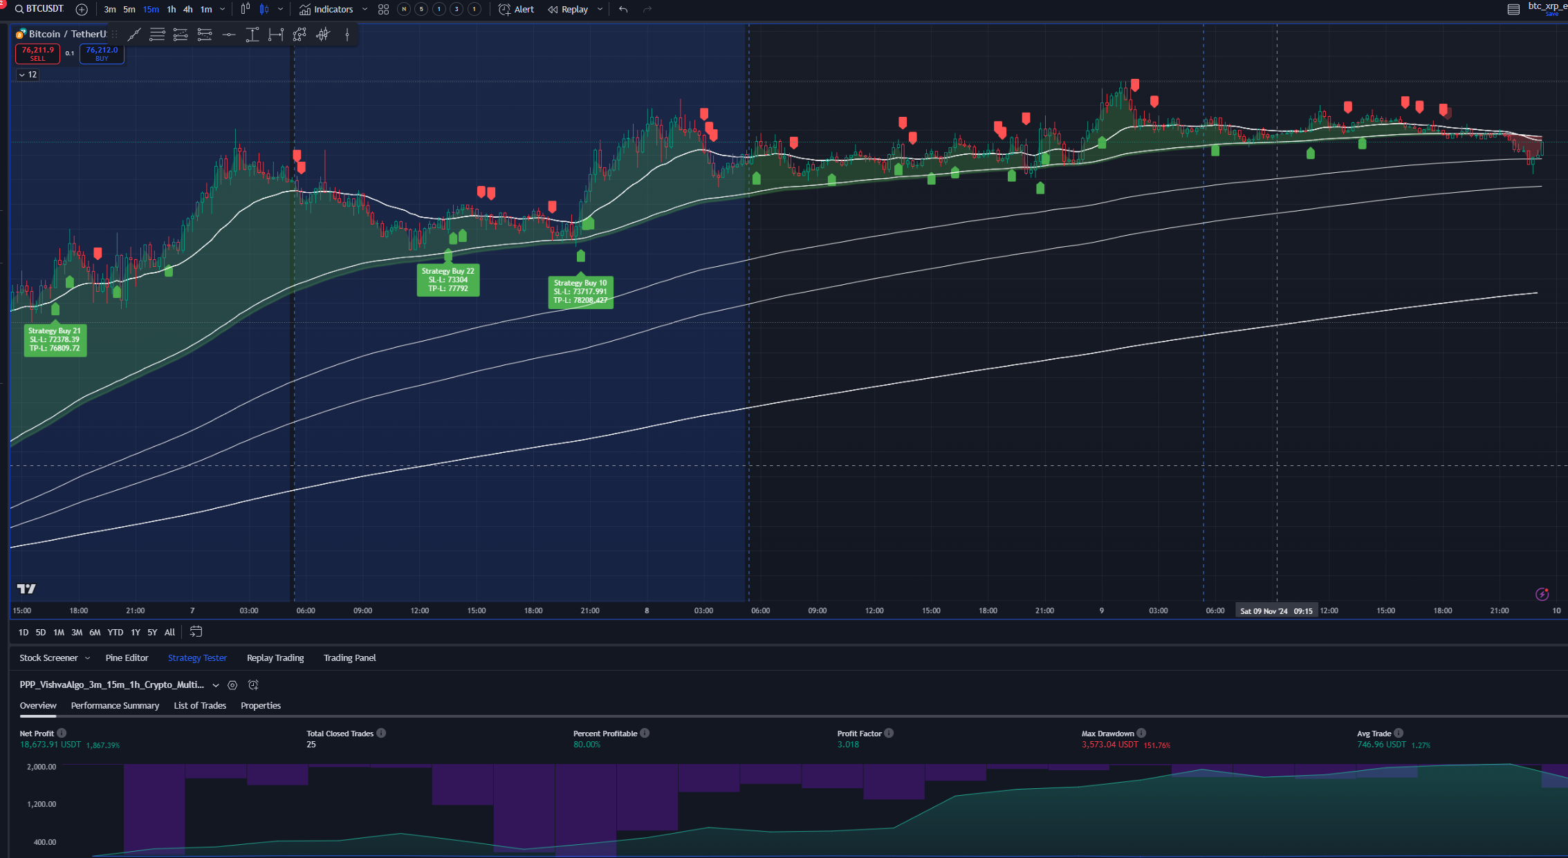Viewport: 1568px width, 858px height.
Task: Select the Trend Line drawing tool
Action: point(134,34)
